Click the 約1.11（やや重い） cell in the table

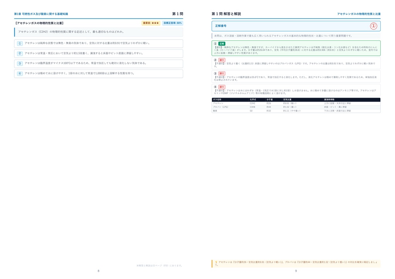pyautogui.click(x=292, y=111)
